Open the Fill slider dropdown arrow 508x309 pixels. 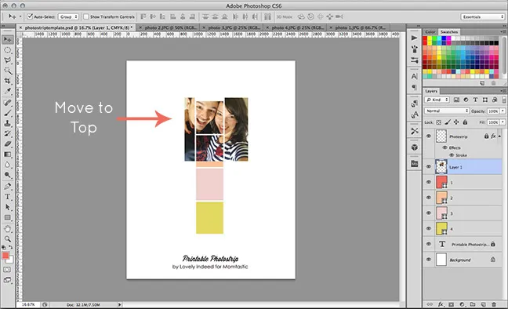coord(503,122)
